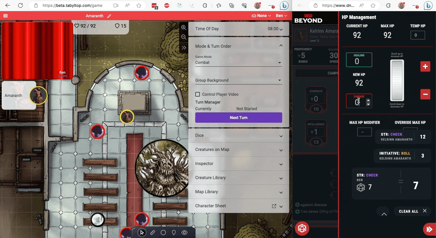Select the pencil draw tool in map toolbar
This screenshot has width=436, height=238.
pyautogui.click(x=152, y=233)
